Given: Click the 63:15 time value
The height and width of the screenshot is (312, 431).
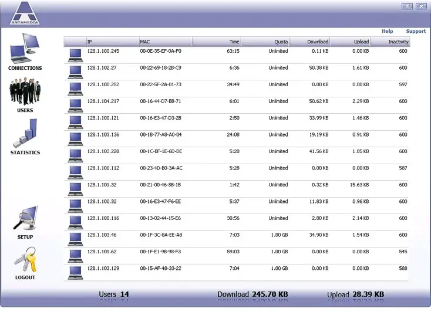Looking at the screenshot, I should tap(233, 51).
